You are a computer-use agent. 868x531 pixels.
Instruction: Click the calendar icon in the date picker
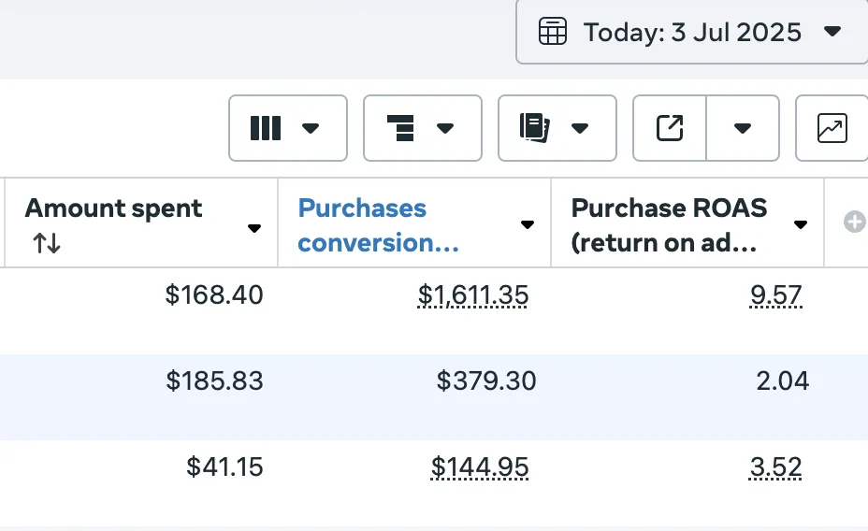pyautogui.click(x=553, y=32)
